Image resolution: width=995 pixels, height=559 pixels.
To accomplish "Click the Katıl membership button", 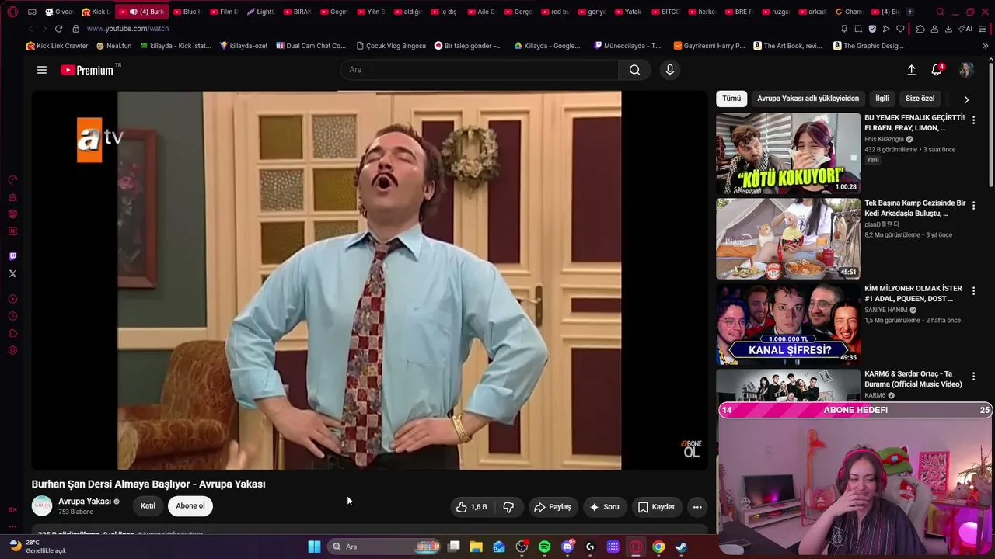I will (148, 506).
